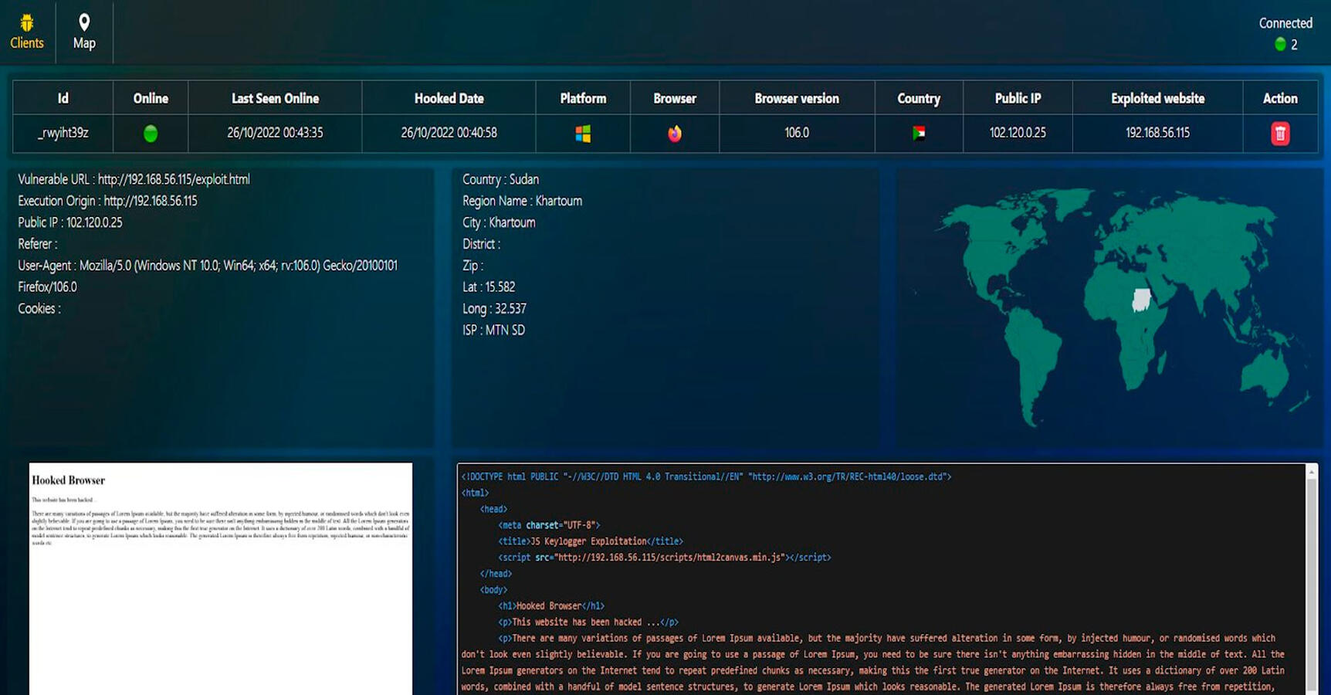This screenshot has width=1331, height=695.
Task: Click the scroll up arrow of source panel
Action: pos(1311,470)
